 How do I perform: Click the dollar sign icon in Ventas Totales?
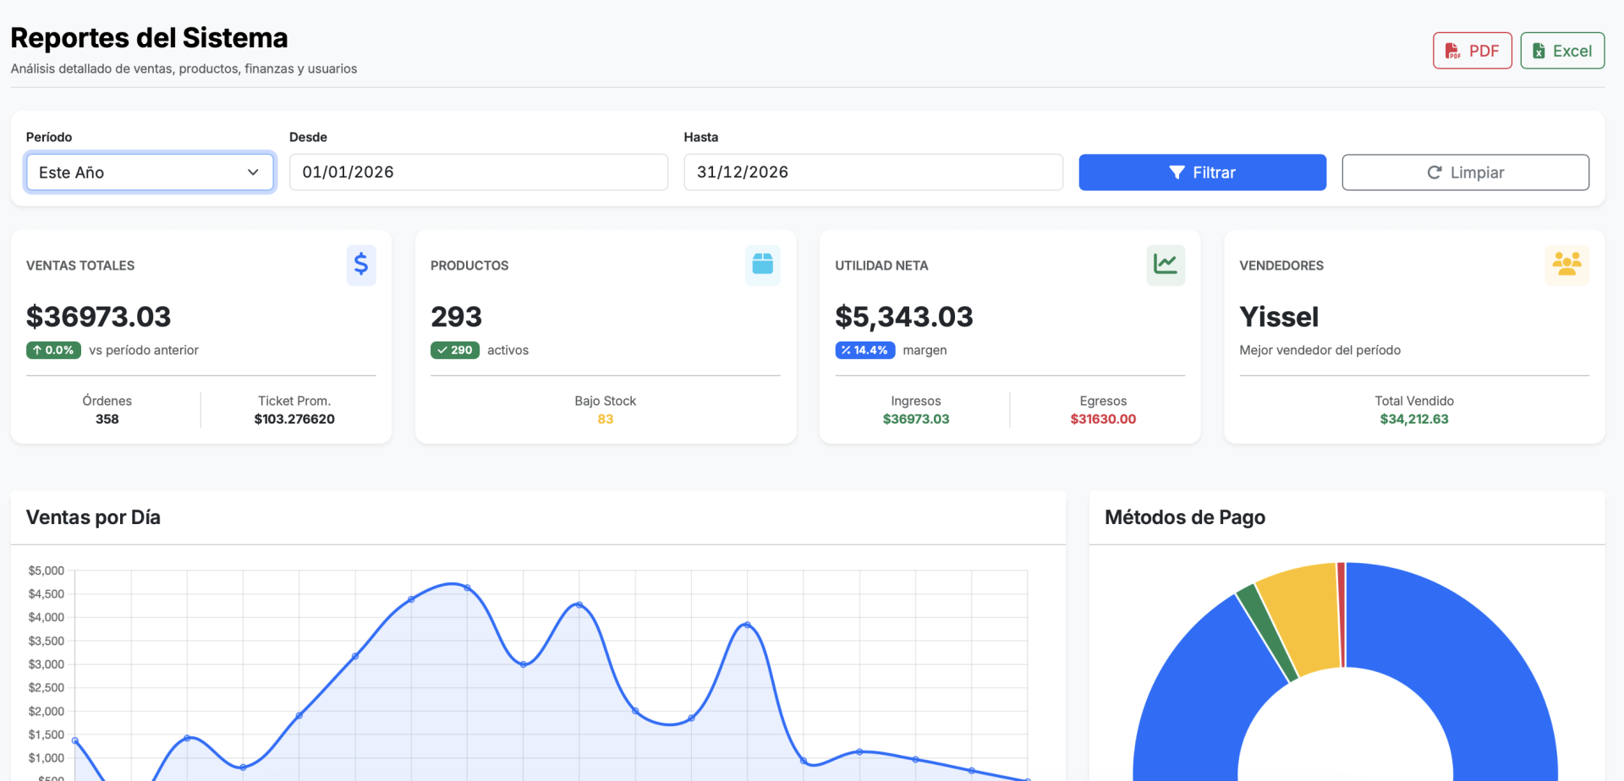(361, 265)
